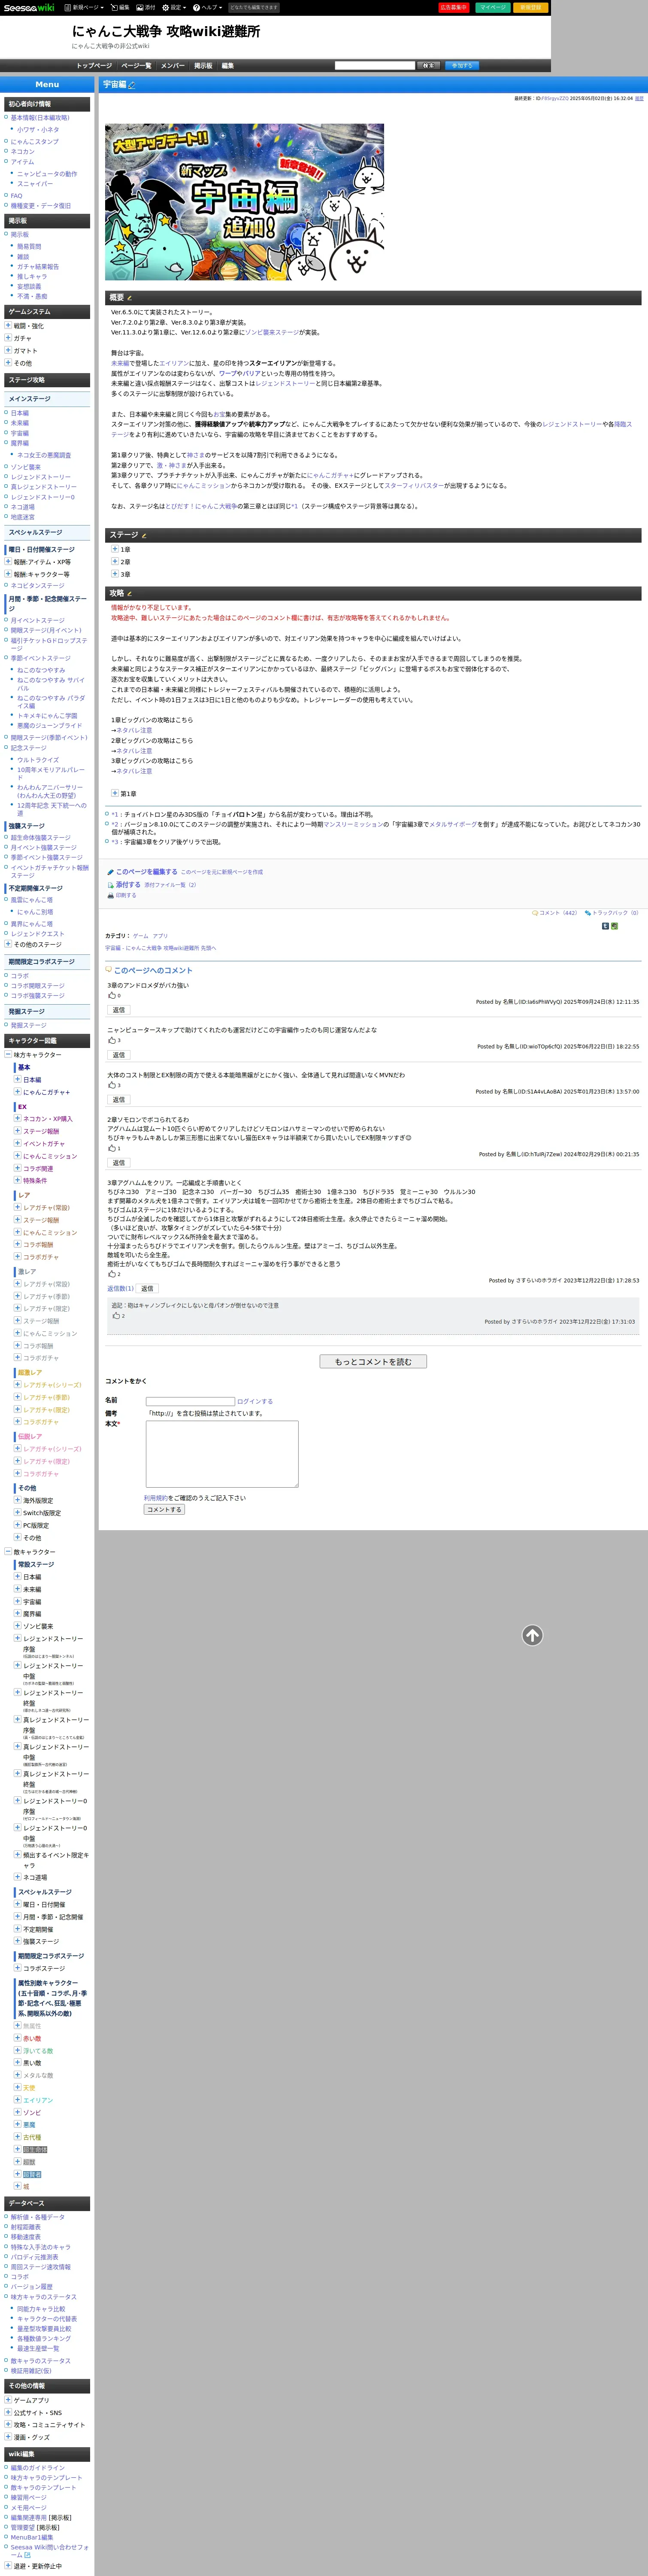Expand the 3章 stage list
The image size is (648, 2576).
[x=115, y=574]
